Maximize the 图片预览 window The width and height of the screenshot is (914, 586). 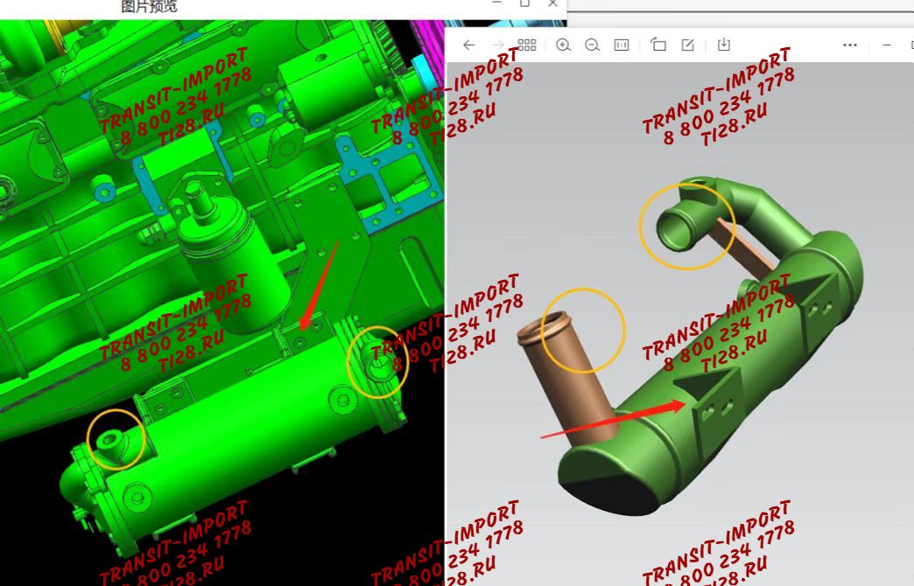click(524, 3)
